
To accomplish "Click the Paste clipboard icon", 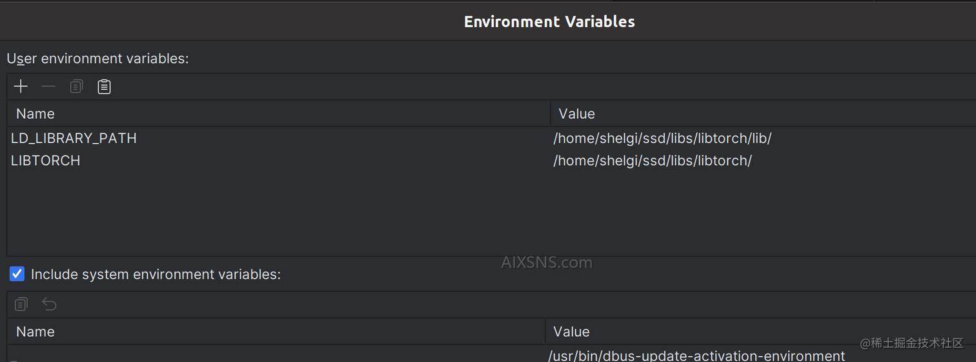I will pyautogui.click(x=104, y=86).
